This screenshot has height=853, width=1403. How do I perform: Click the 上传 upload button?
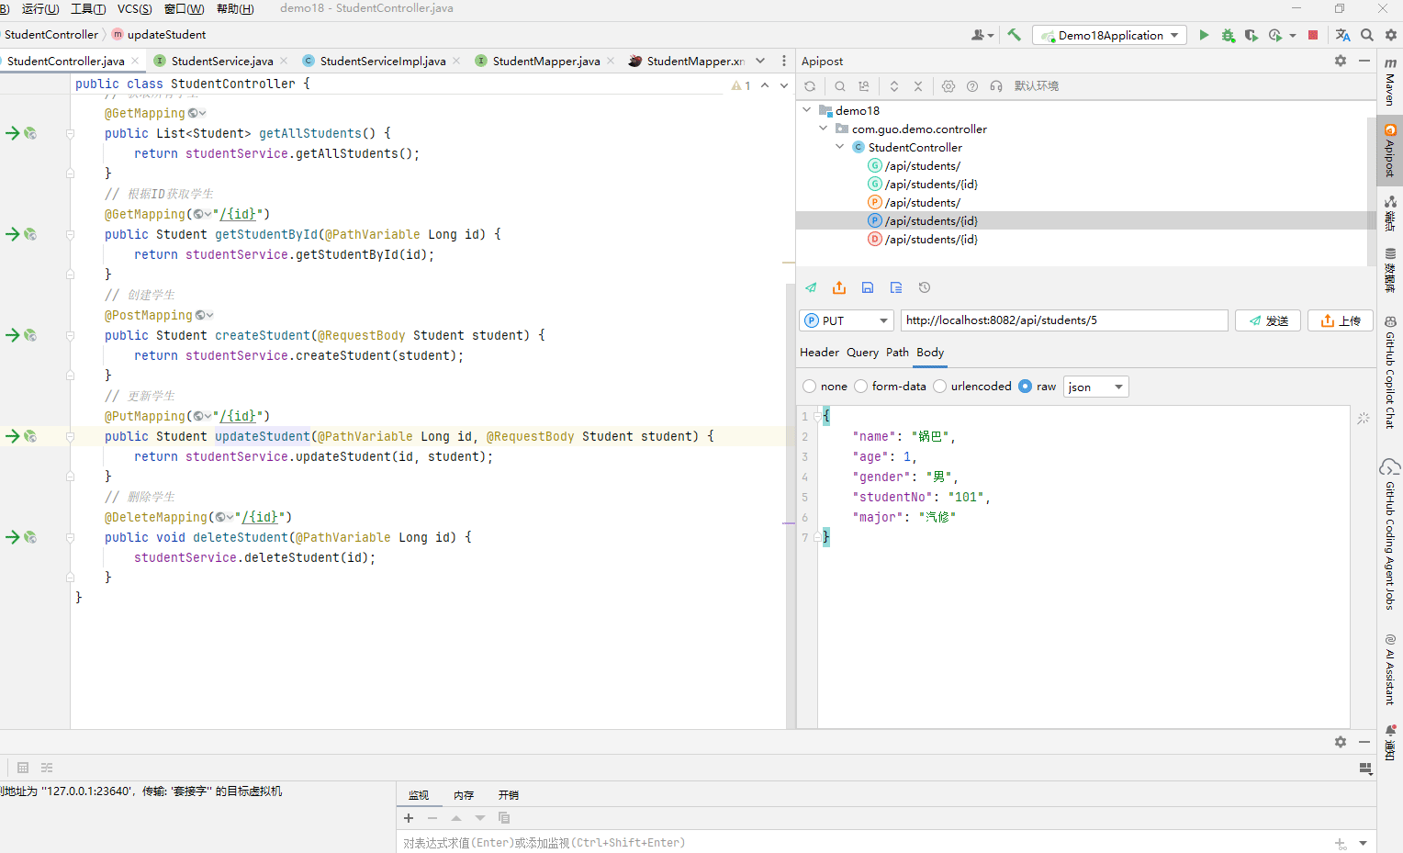click(1340, 320)
